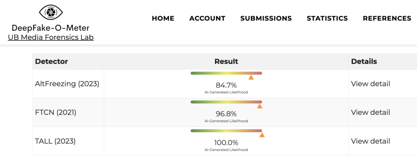Click the Detector column header
This screenshot has width=417, height=159.
pyautogui.click(x=51, y=61)
